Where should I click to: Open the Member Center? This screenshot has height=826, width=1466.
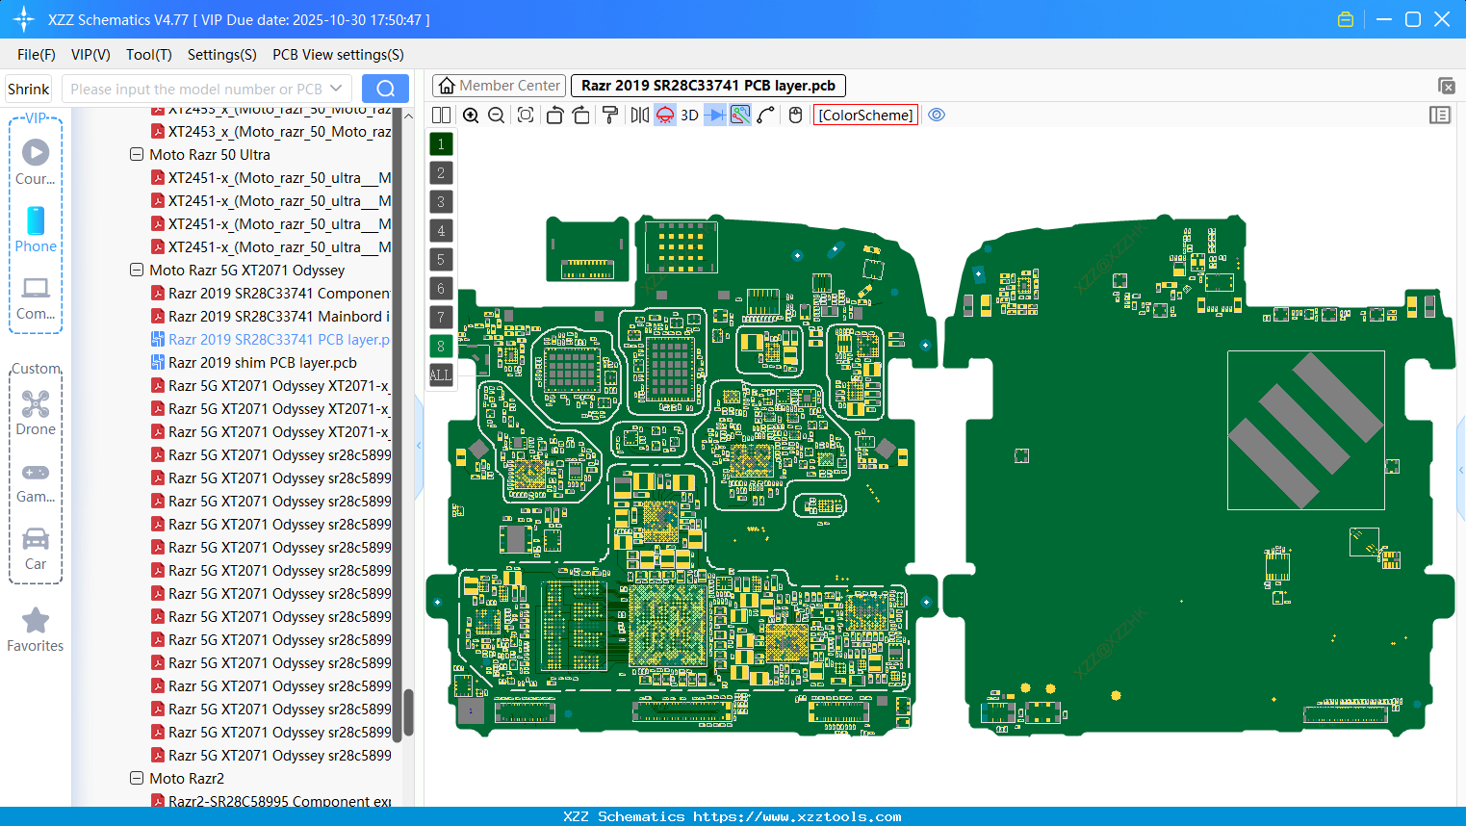click(499, 85)
